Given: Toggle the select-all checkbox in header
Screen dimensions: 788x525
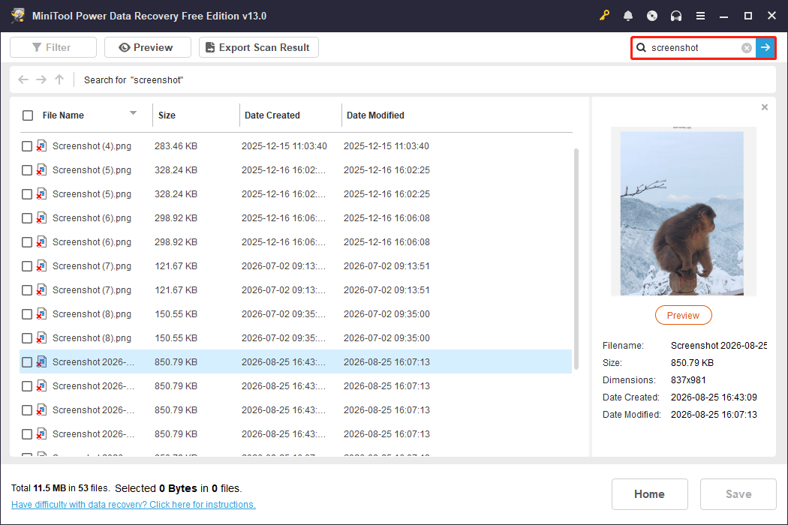Looking at the screenshot, I should click(x=28, y=115).
